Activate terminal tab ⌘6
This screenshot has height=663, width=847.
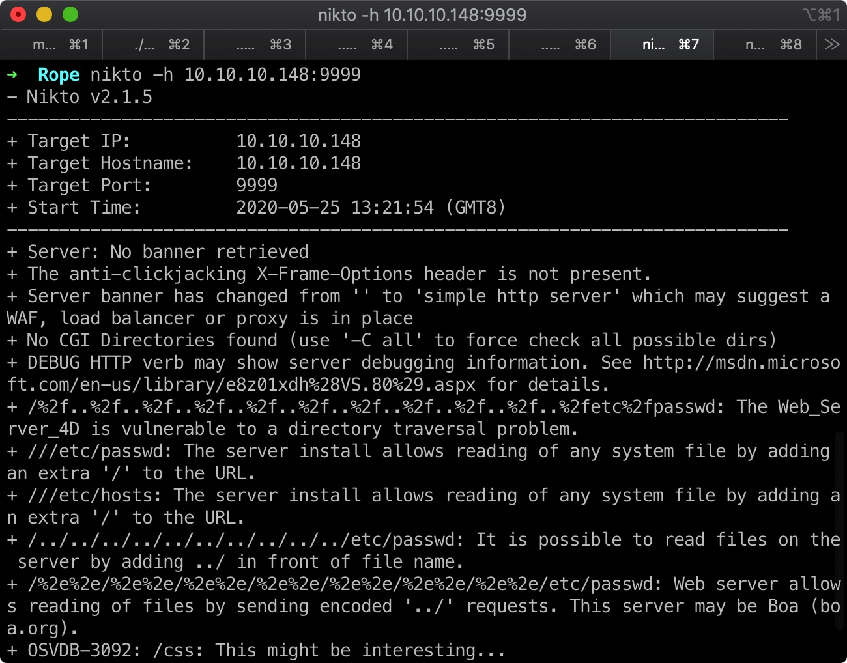point(560,44)
